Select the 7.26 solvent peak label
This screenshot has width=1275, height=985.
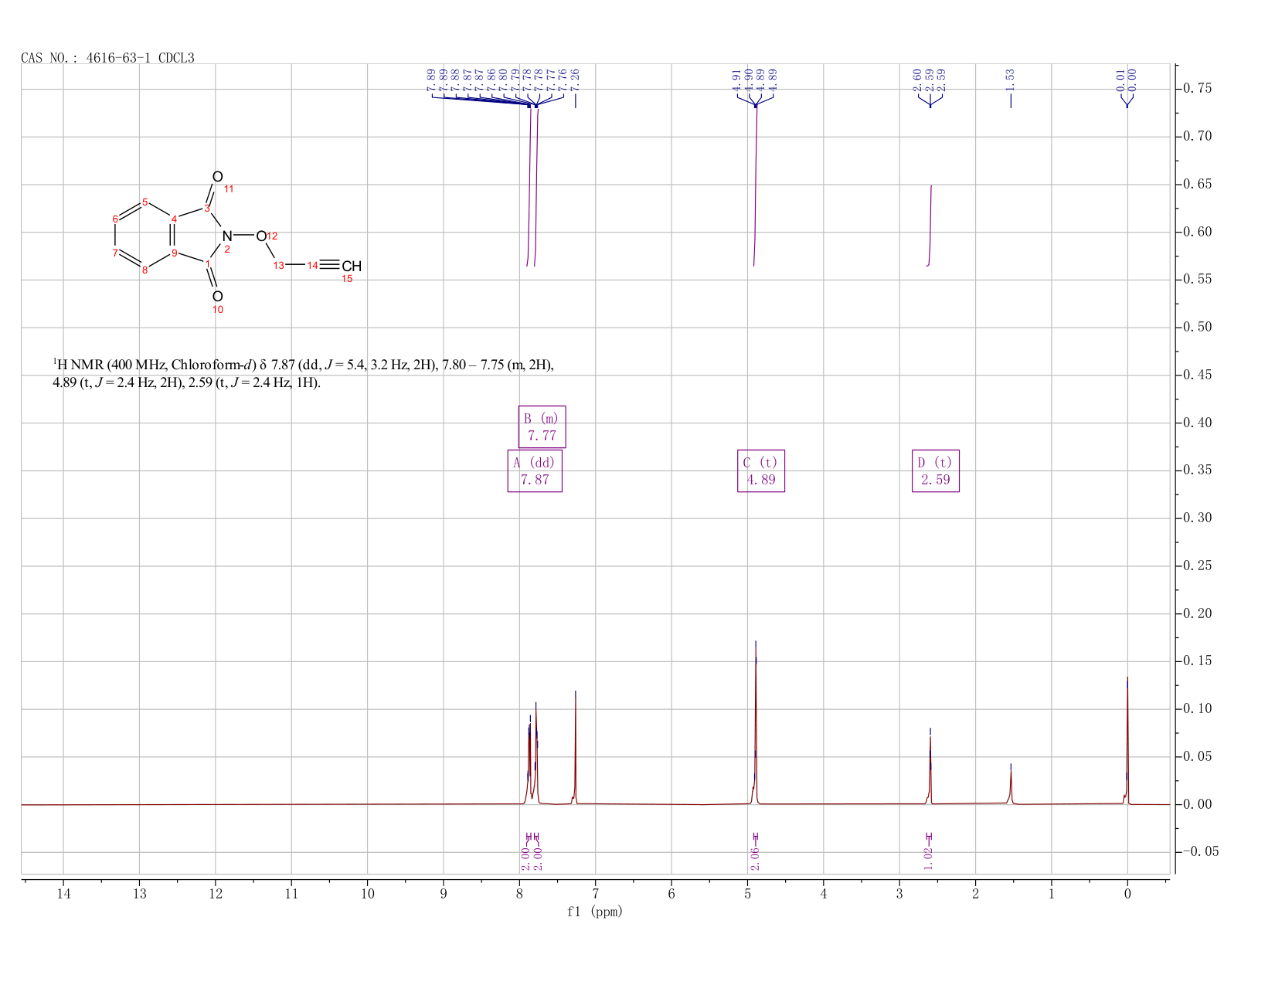575,79
